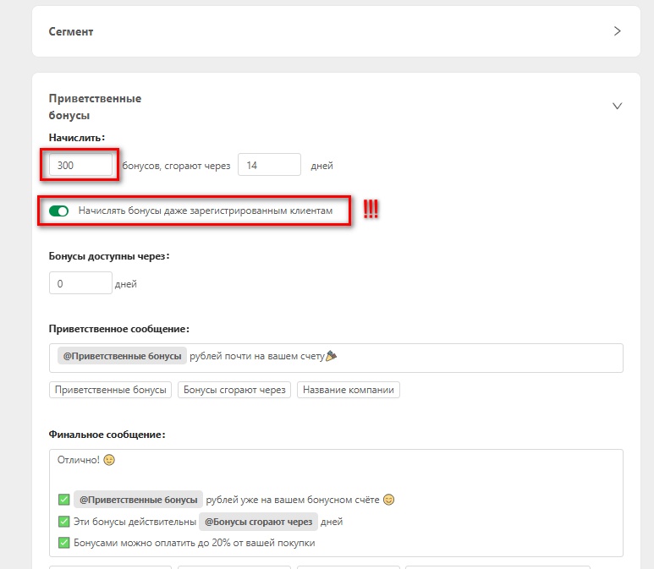Image resolution: width=654 pixels, height=569 pixels.
Task: Click the expiry days field showing 14
Action: 269,165
